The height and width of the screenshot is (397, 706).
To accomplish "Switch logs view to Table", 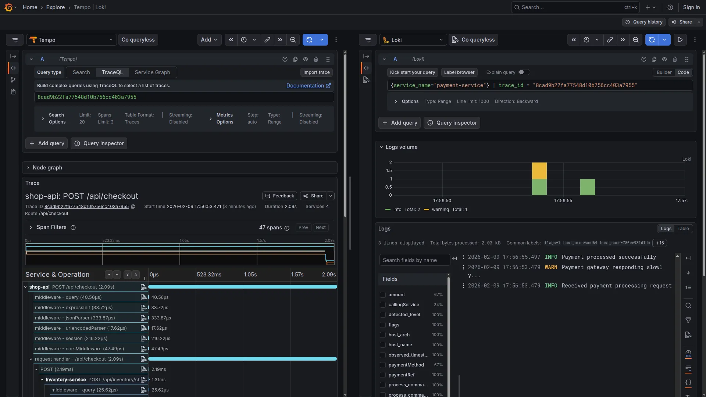I will pos(683,229).
